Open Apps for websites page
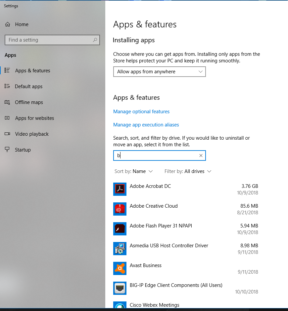 point(35,118)
